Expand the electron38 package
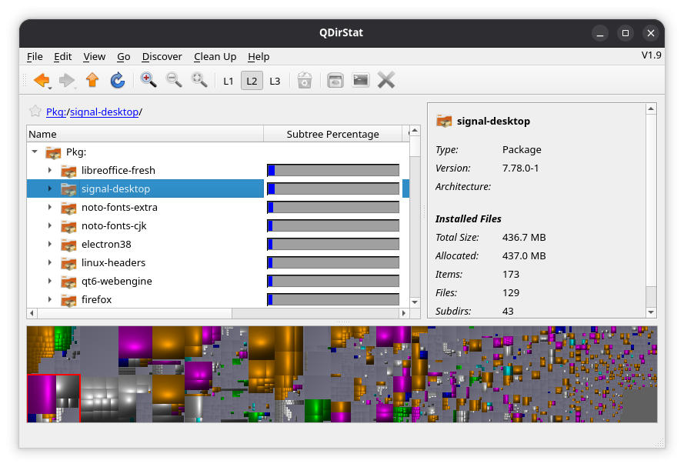The width and height of the screenshot is (684, 467). tap(50, 244)
